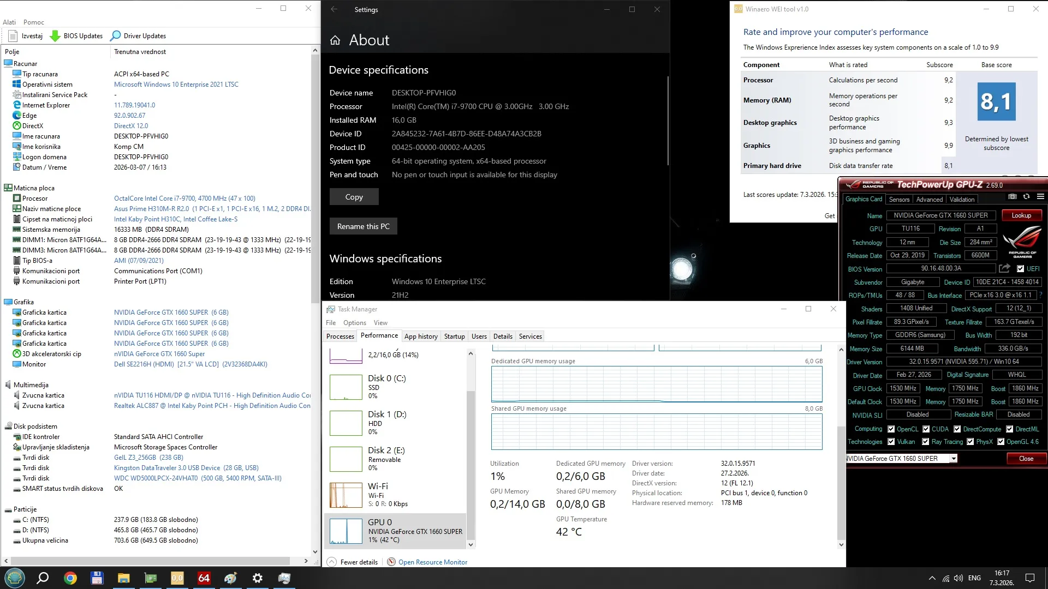The image size is (1048, 589).
Task: Open the GPU-Z hamburger menu
Action: click(x=1040, y=197)
